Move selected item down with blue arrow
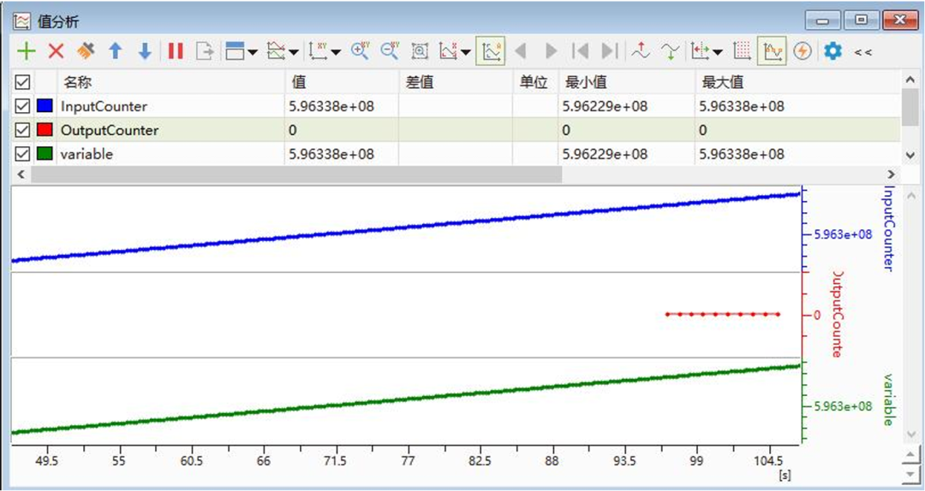This screenshot has width=925, height=491. (x=145, y=51)
